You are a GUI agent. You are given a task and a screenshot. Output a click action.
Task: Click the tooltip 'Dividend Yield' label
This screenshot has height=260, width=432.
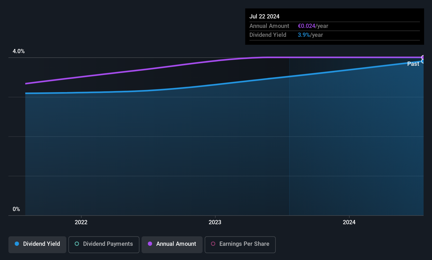[x=268, y=35]
